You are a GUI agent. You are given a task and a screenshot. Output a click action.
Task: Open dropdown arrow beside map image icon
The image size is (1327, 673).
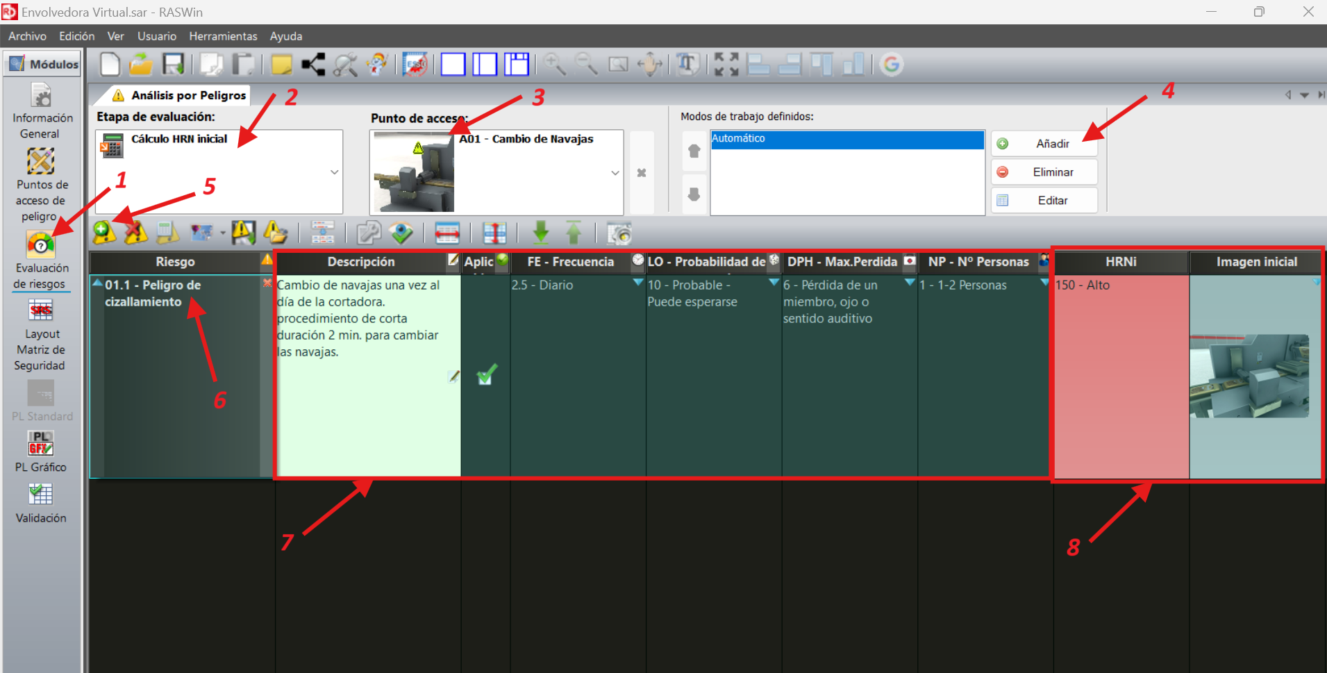pos(222,233)
